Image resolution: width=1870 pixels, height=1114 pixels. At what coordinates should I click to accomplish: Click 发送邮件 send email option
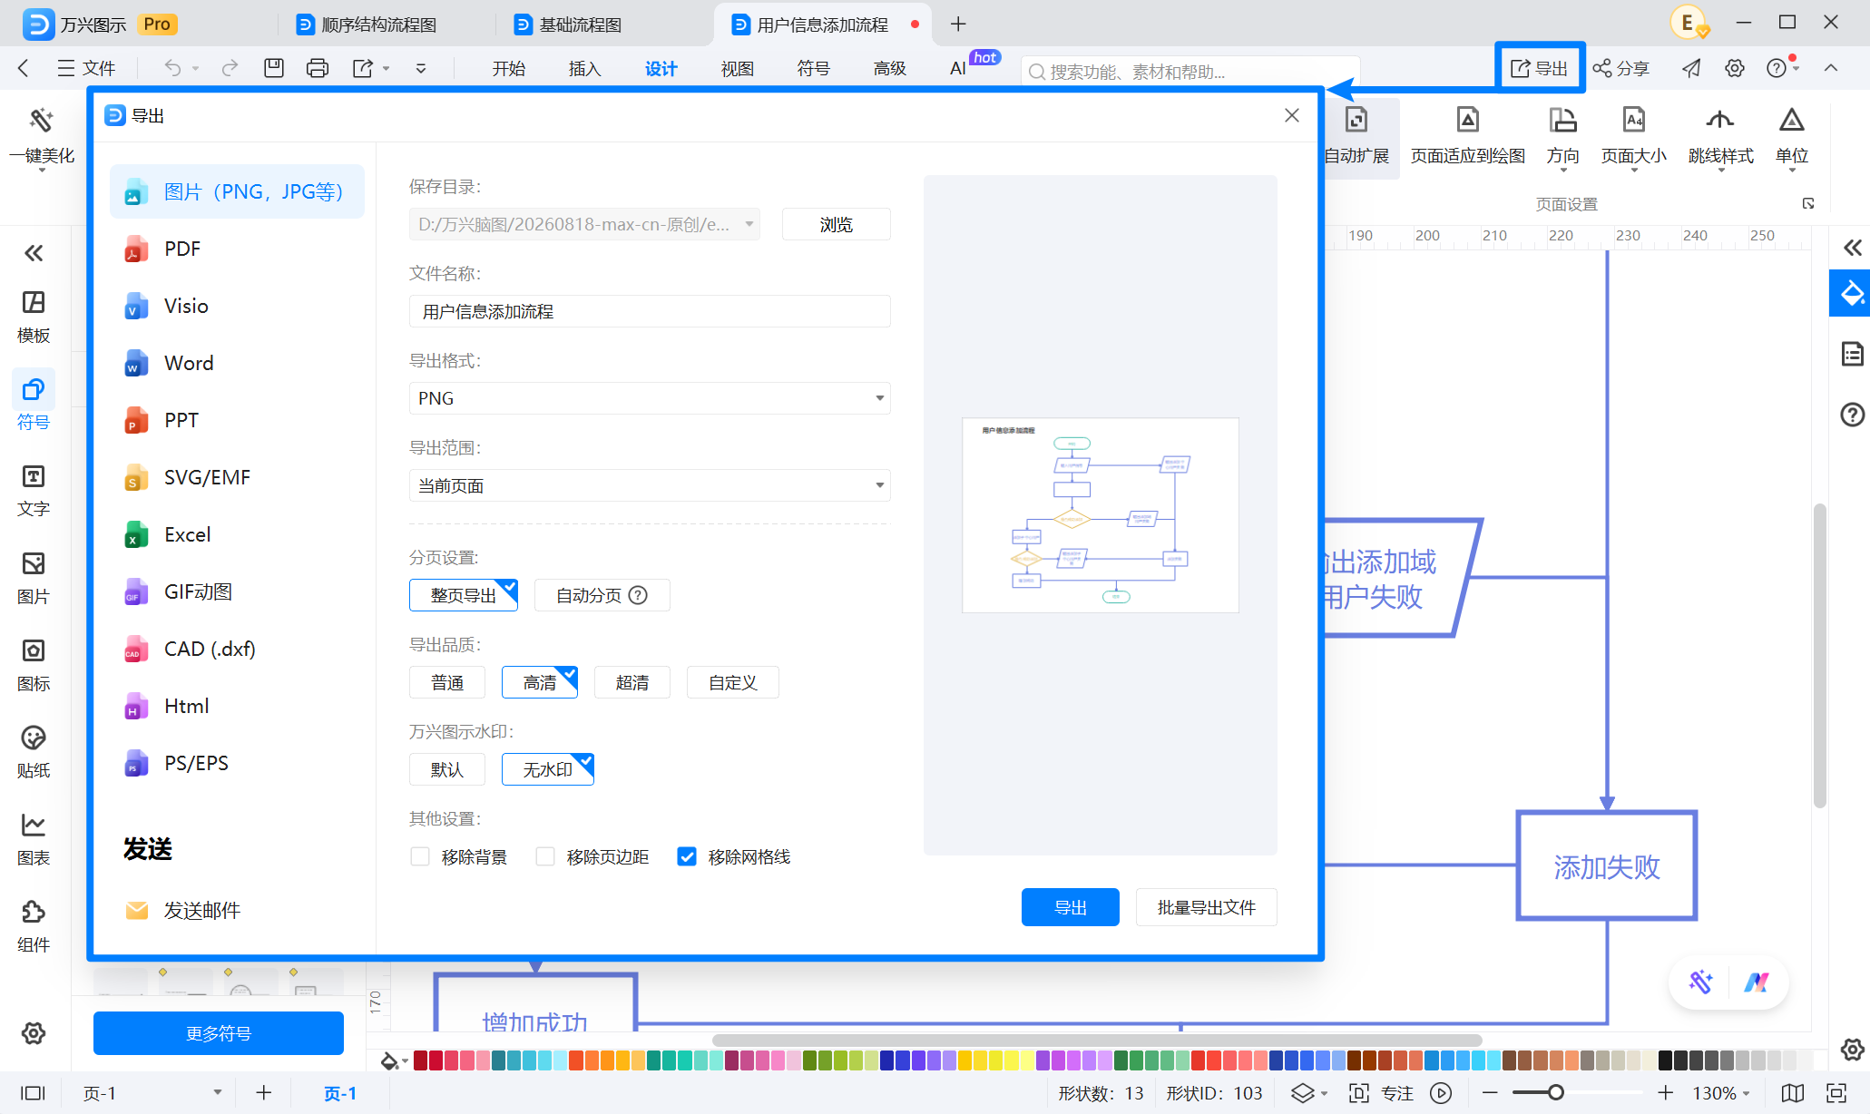(184, 910)
